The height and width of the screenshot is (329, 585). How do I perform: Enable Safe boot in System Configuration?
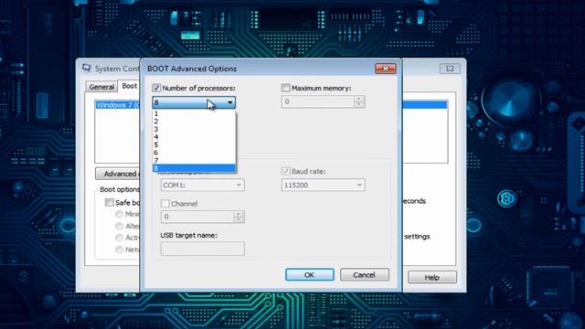[x=110, y=203]
